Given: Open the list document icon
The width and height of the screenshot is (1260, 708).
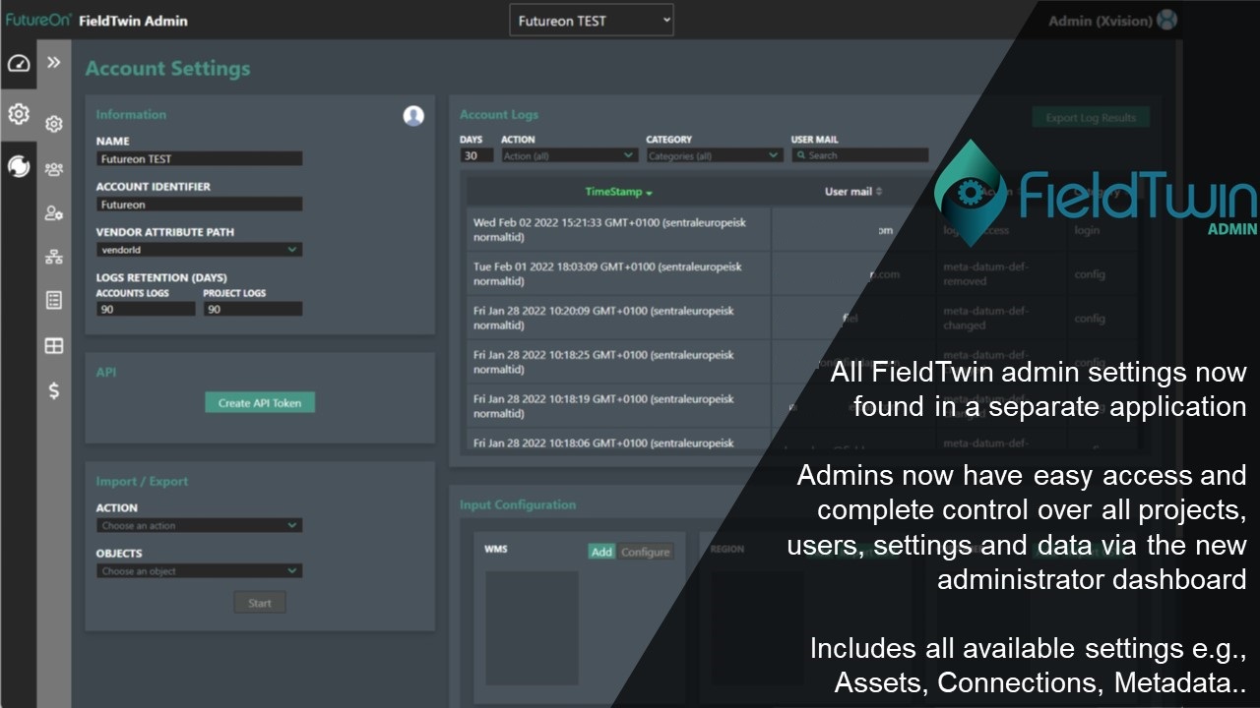Looking at the screenshot, I should pos(54,301).
